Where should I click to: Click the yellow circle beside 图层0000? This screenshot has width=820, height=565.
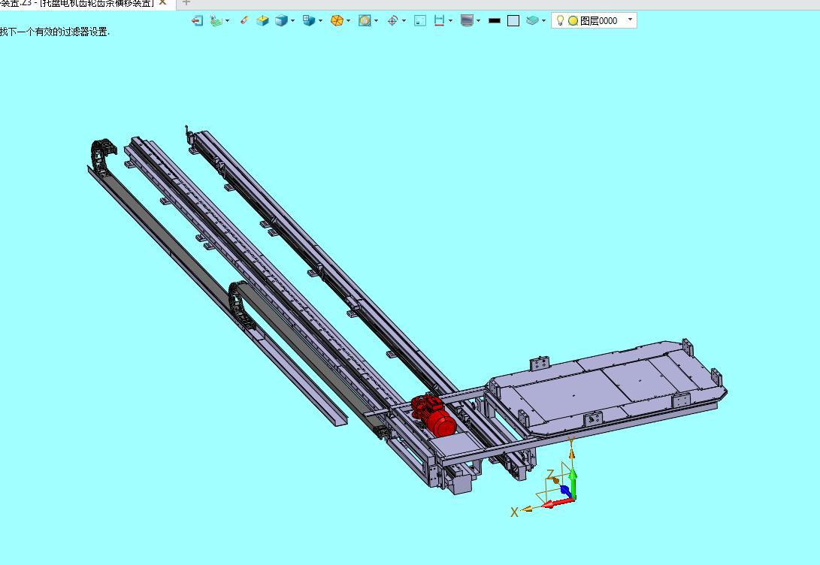pyautogui.click(x=573, y=21)
